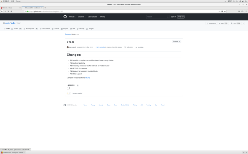Image resolution: width=248 pixels, height=154 pixels.
Task: Go back with Firefox back arrow
Action: click(x=2, y=11)
